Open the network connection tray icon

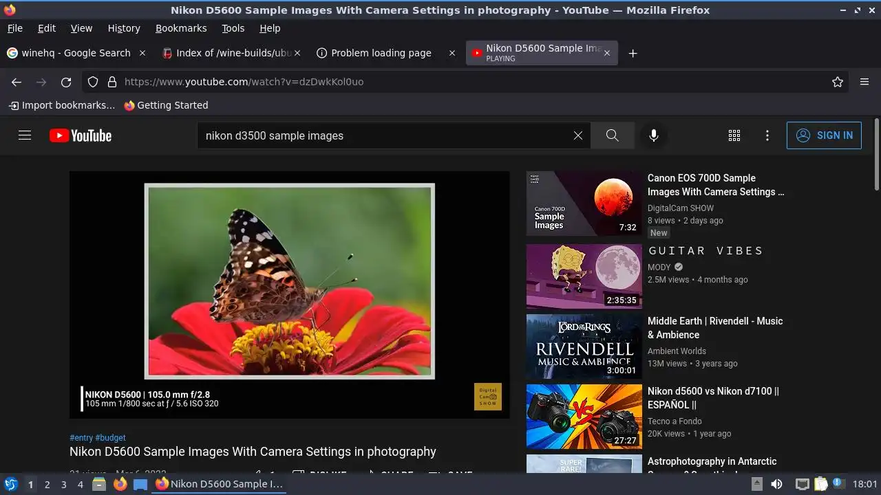[x=802, y=484]
